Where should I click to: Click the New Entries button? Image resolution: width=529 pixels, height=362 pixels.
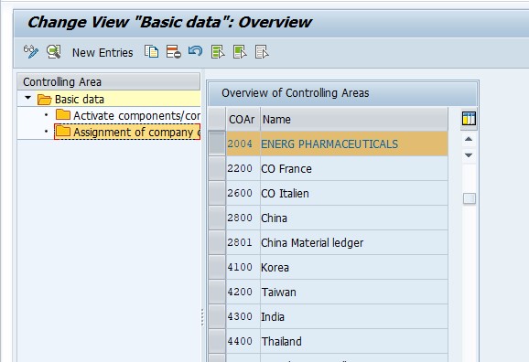[103, 53]
